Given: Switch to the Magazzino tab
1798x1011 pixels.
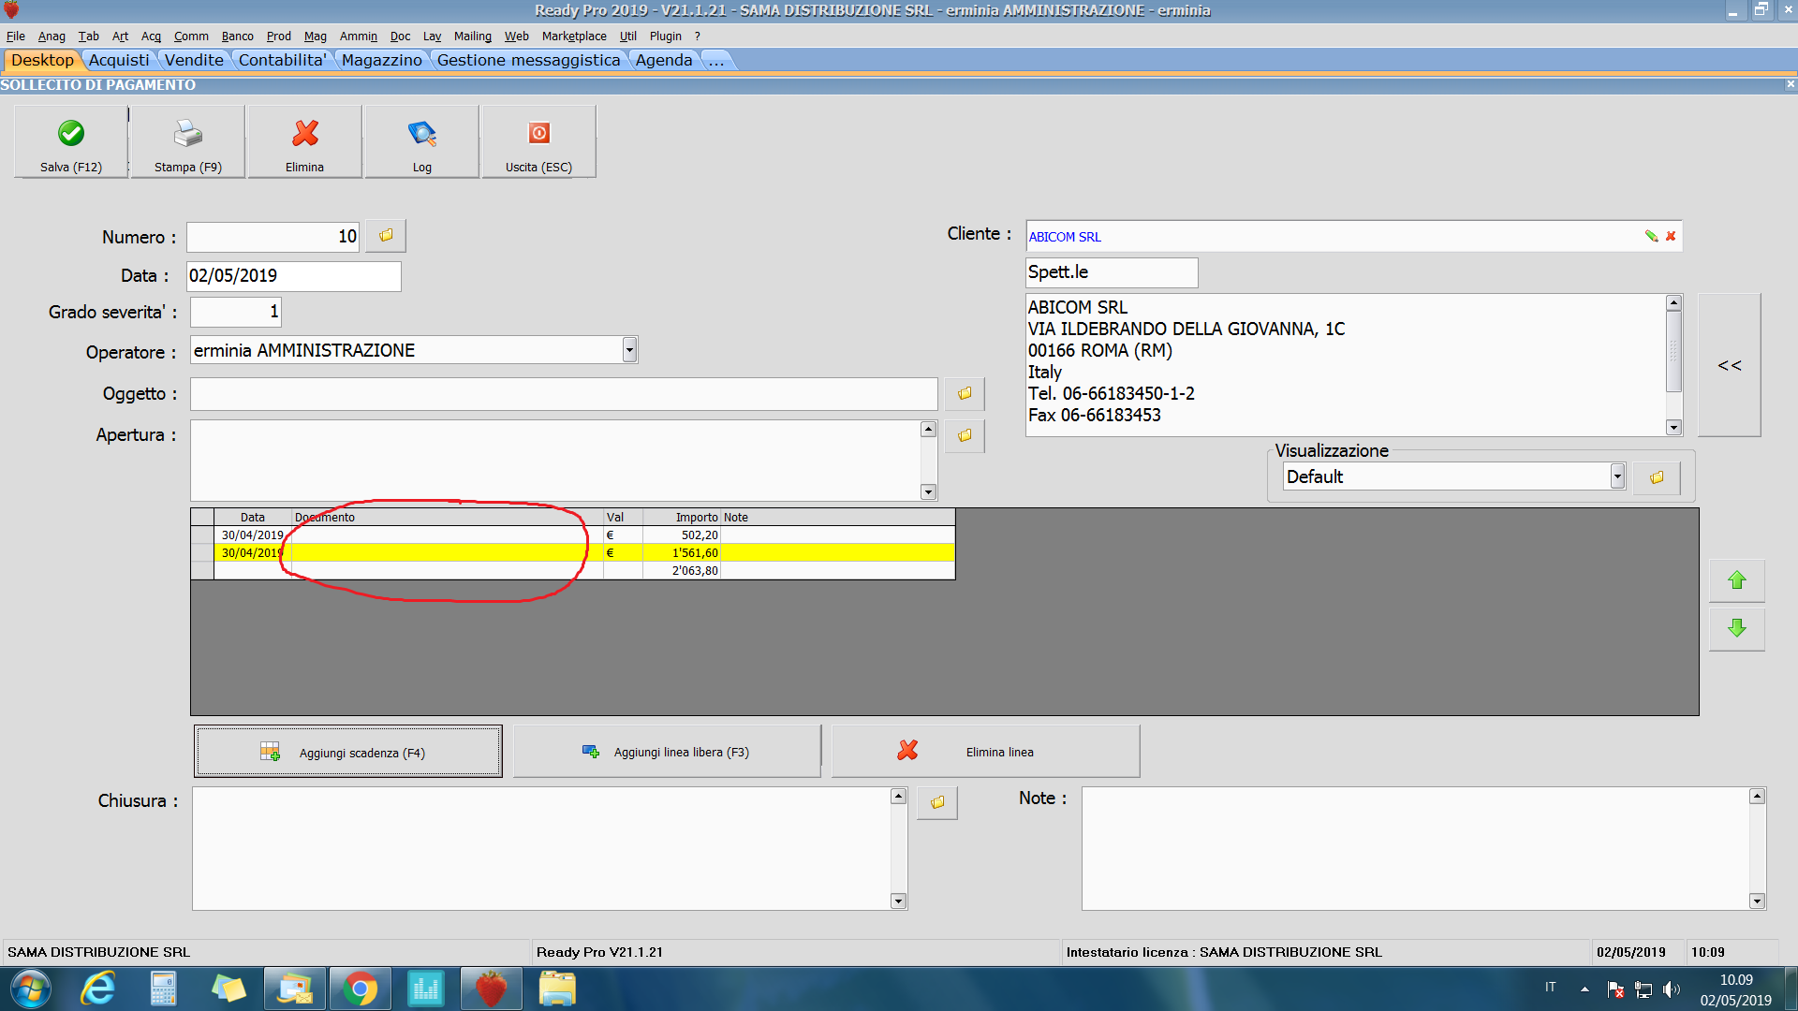Looking at the screenshot, I should point(382,60).
